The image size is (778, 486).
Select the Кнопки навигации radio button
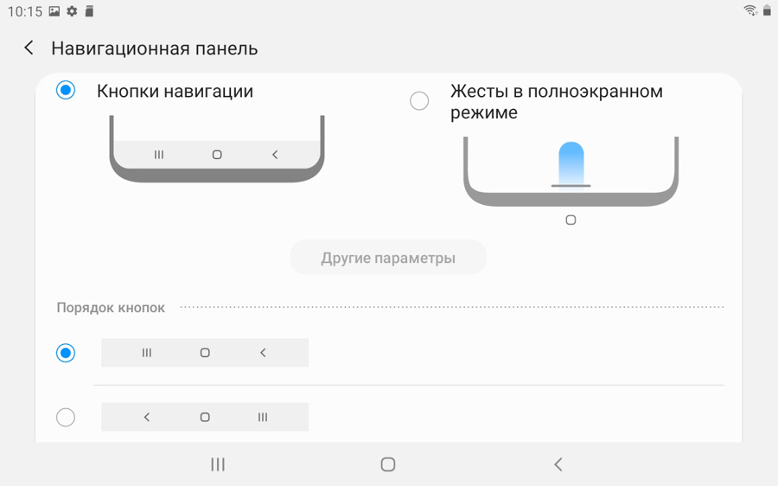[66, 90]
